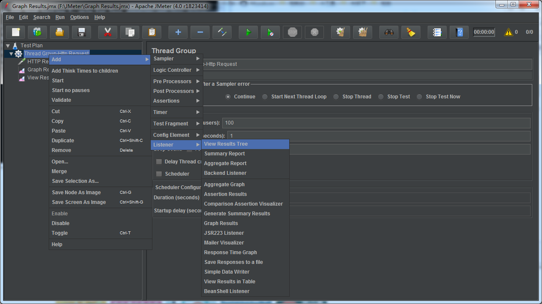Click the Ramp-Up period field showing 1

pos(379,136)
